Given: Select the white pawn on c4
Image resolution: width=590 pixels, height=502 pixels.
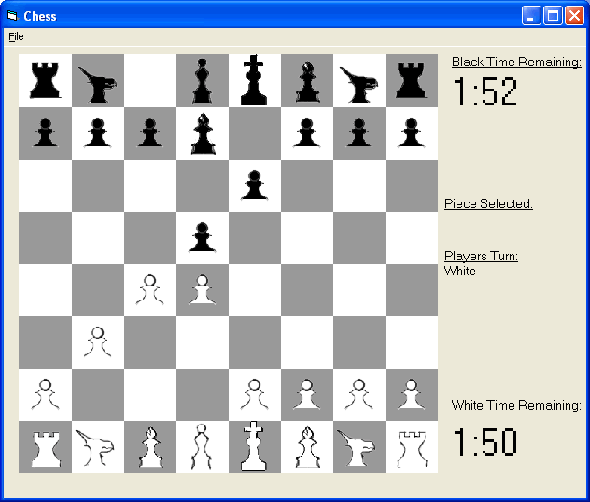Looking at the screenshot, I should 150,289.
